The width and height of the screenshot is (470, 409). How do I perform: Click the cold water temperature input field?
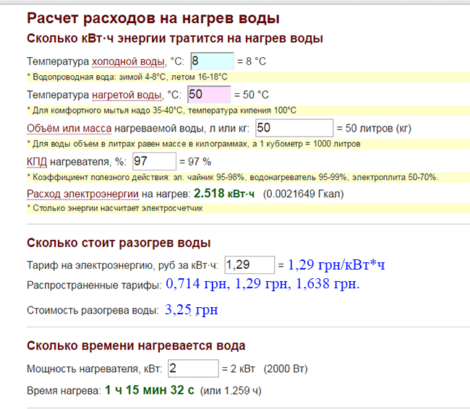pos(211,61)
